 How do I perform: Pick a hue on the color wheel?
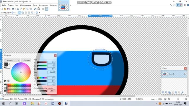pyautogui.click(x=21, y=72)
